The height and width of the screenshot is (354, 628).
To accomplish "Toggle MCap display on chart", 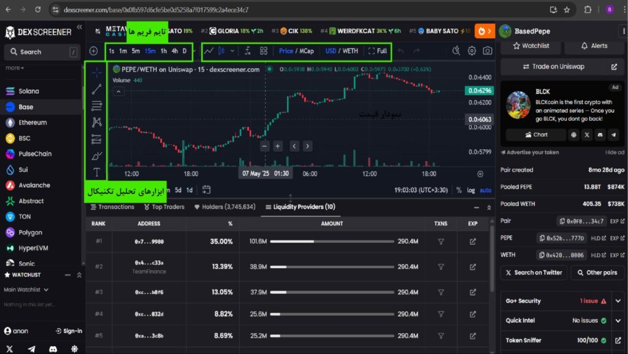I will click(307, 51).
